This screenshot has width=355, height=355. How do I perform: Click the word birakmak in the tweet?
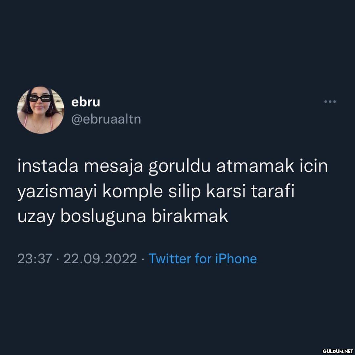click(x=190, y=216)
